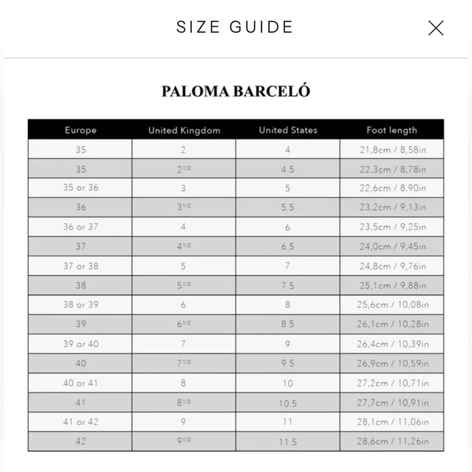Click the 24,8cm / 9,76in foot length
The height and width of the screenshot is (472, 472).
(x=392, y=266)
